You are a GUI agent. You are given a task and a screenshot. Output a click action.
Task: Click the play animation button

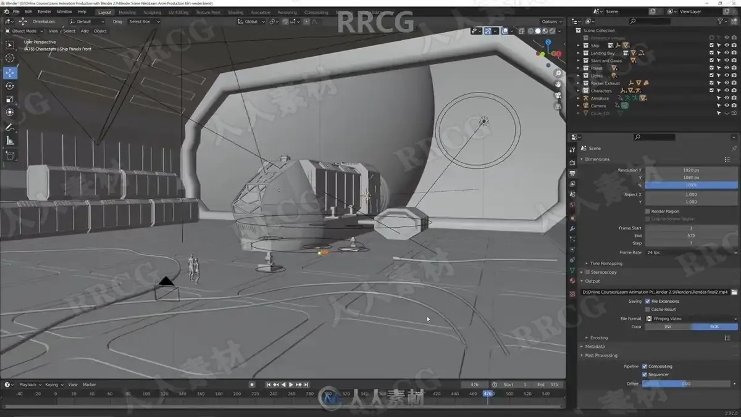(x=291, y=384)
